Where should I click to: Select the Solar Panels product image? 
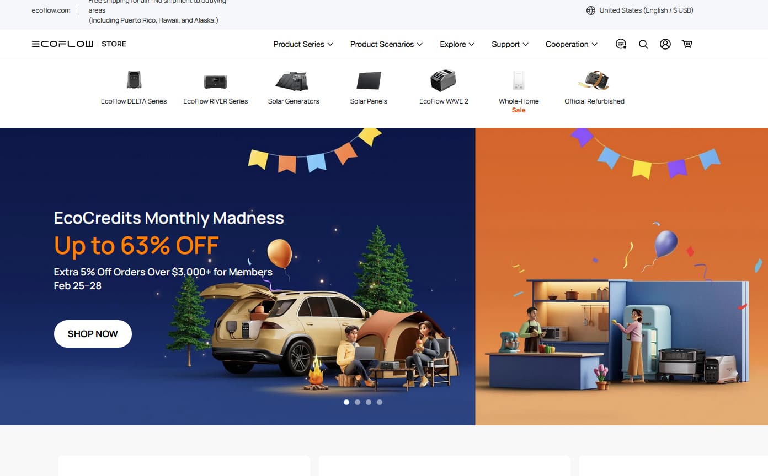pyautogui.click(x=369, y=80)
